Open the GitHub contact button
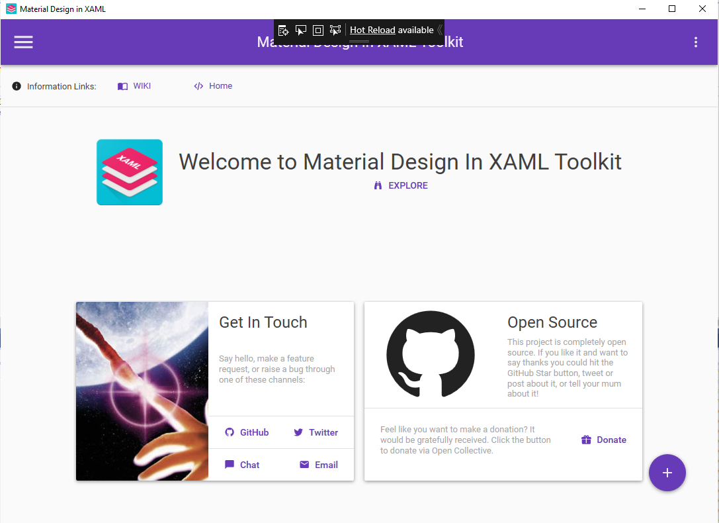 [247, 432]
